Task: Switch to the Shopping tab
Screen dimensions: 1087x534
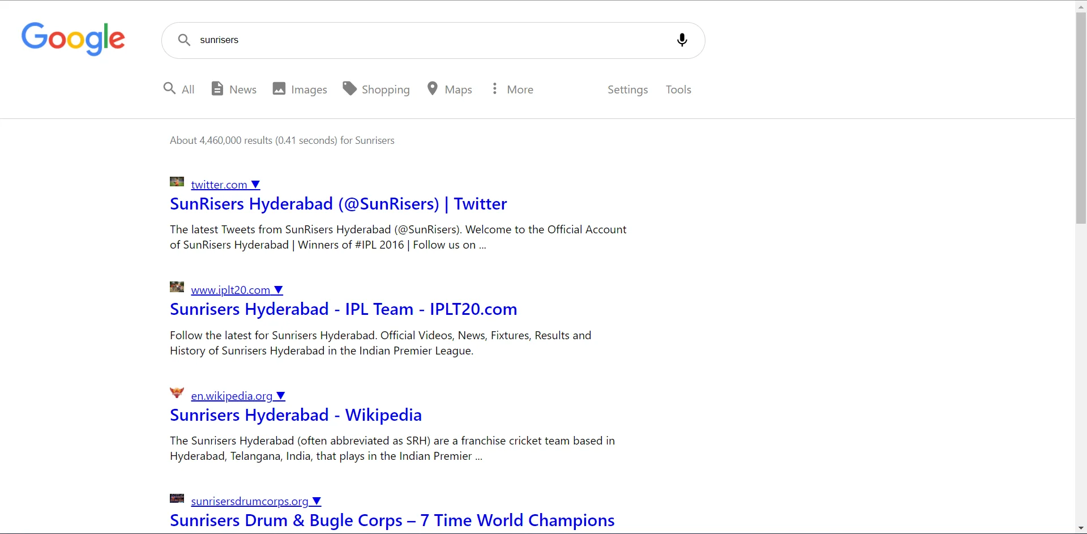Action: point(376,89)
